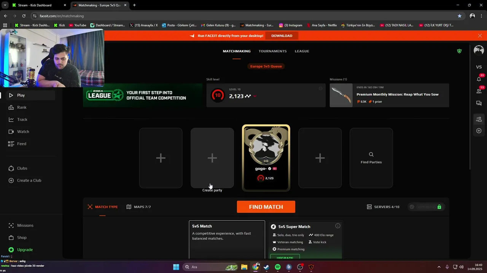This screenshot has height=273, width=487.
Task: Dismiss the orange desktop download banner
Action: (480, 36)
